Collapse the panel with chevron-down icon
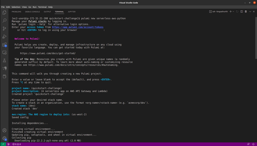Screen dimensions: 257x146 250,12
